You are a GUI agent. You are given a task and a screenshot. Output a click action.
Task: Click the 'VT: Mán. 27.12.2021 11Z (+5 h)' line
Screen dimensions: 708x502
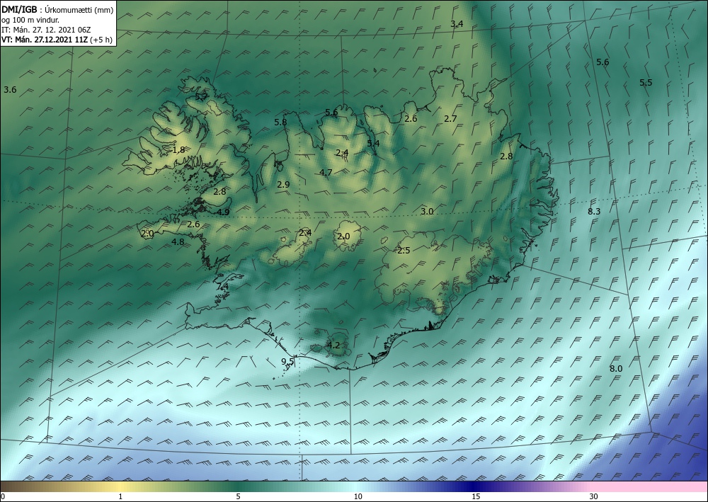[x=57, y=40]
